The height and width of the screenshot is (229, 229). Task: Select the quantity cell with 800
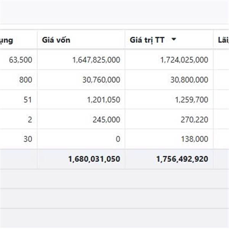[18, 80]
